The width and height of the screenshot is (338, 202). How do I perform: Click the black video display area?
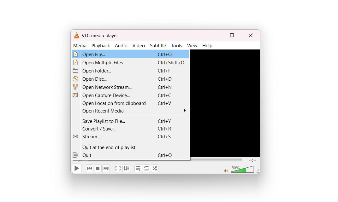point(225,103)
